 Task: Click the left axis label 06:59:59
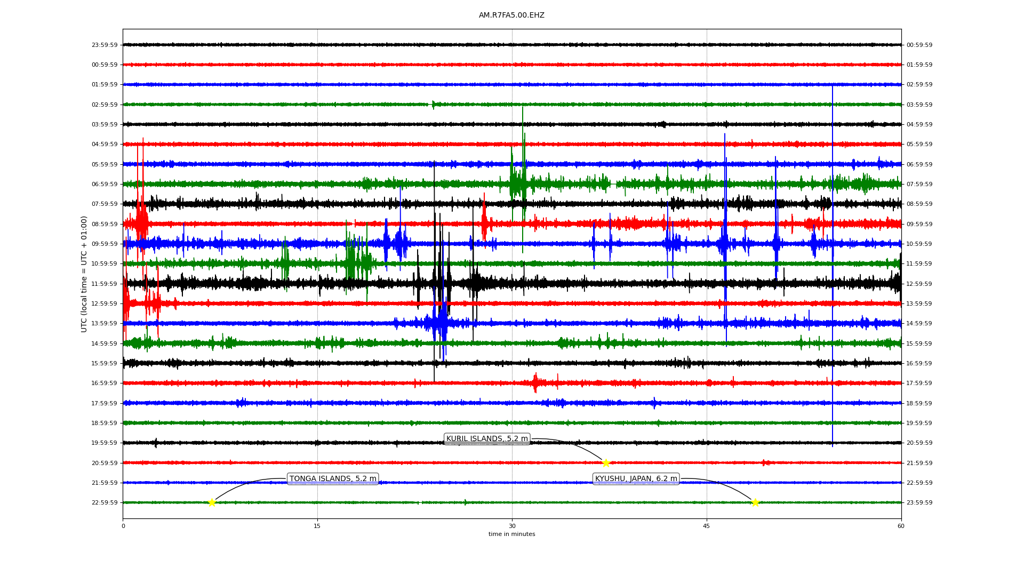(x=105, y=185)
